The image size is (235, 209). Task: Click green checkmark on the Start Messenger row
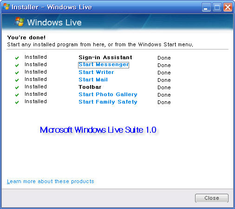click(17, 65)
